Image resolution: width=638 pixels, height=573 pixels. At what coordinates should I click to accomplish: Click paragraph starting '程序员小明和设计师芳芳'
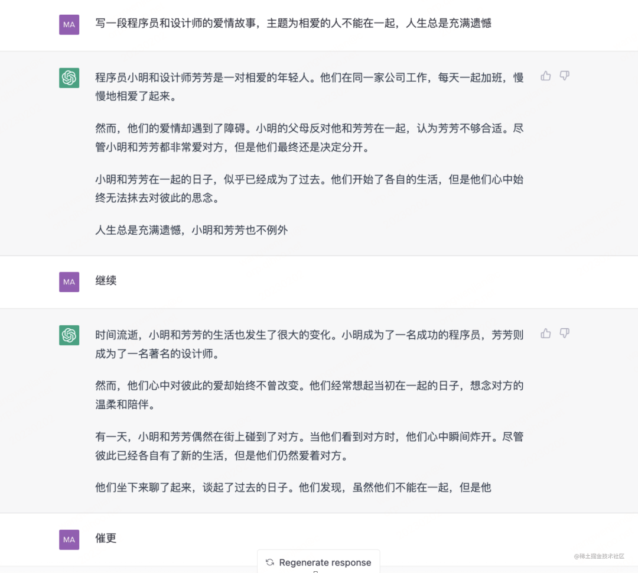309,87
